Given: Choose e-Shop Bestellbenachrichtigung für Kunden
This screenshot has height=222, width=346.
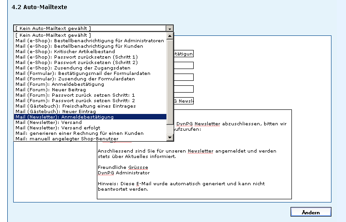Looking at the screenshot, I should pyautogui.click(x=79, y=46).
